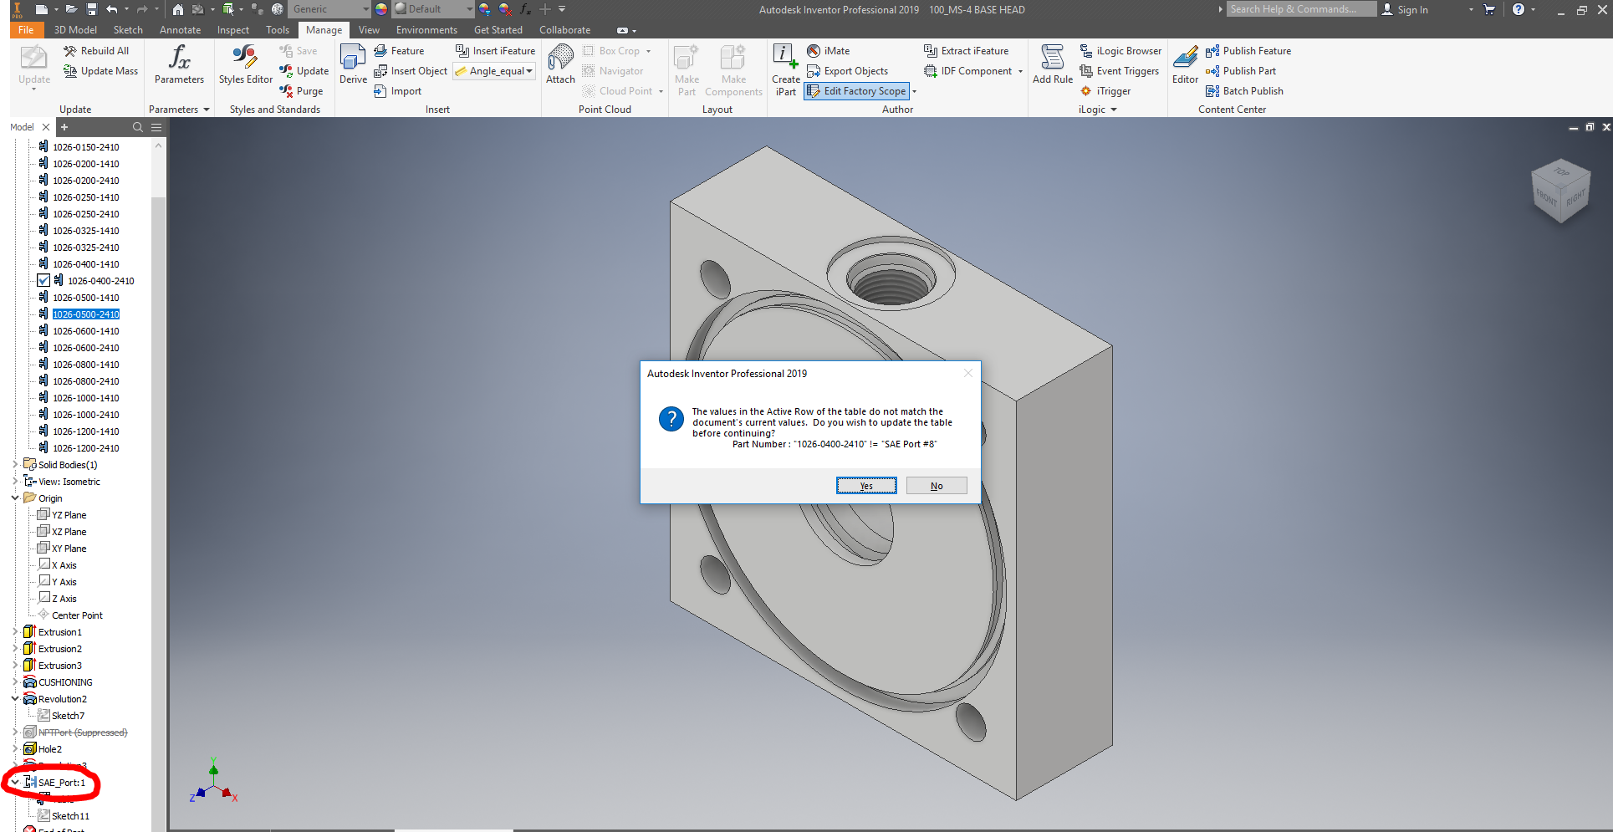This screenshot has width=1613, height=832.
Task: Open the 3D Model ribbon tab
Action: 75,30
